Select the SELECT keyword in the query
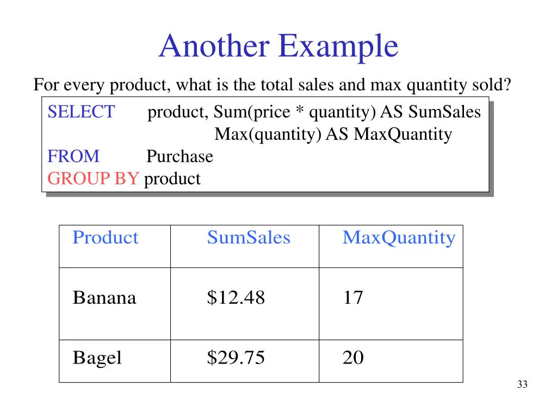 coord(82,112)
